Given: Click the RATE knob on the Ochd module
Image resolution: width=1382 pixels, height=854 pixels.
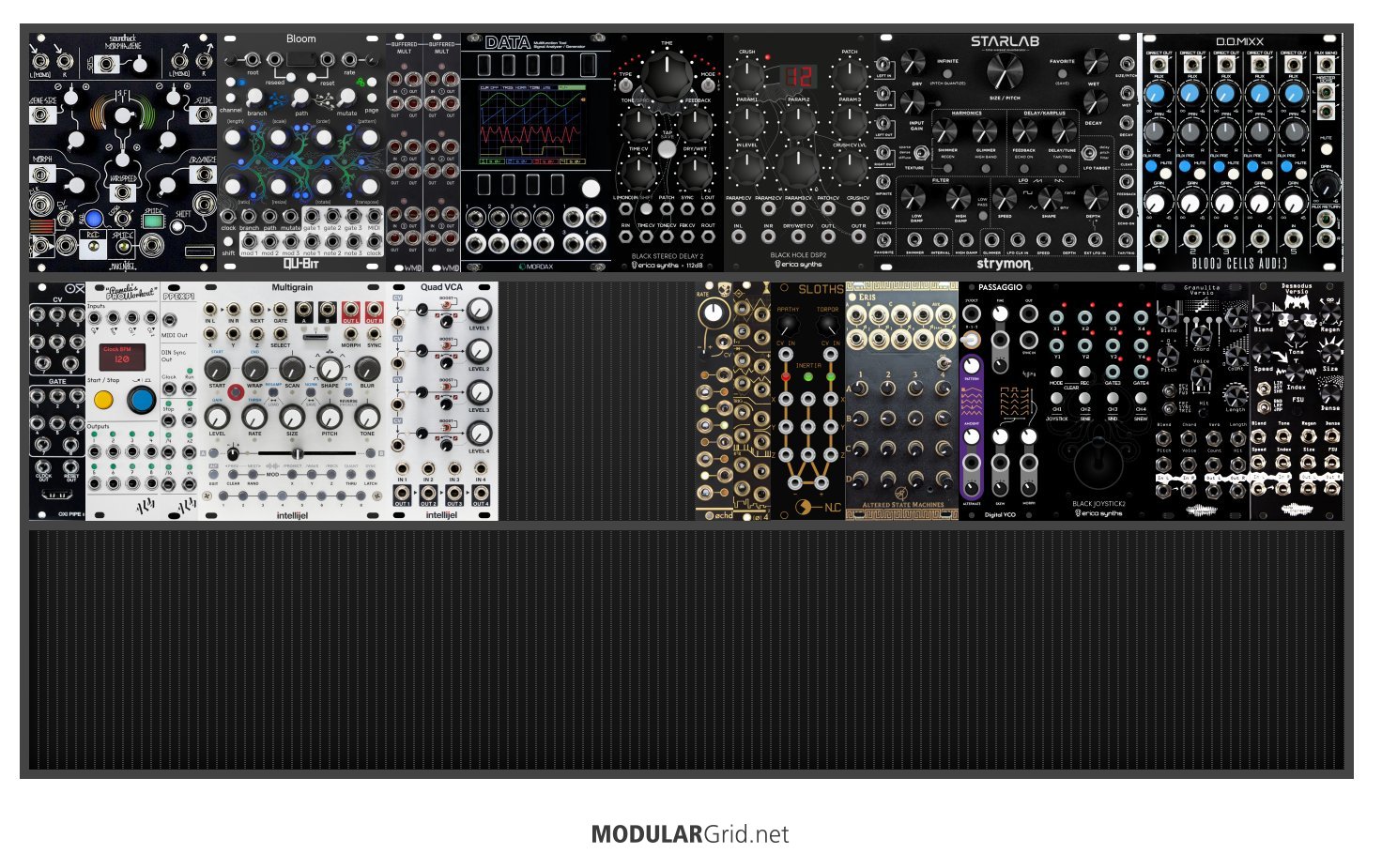Looking at the screenshot, I should pos(714,313).
